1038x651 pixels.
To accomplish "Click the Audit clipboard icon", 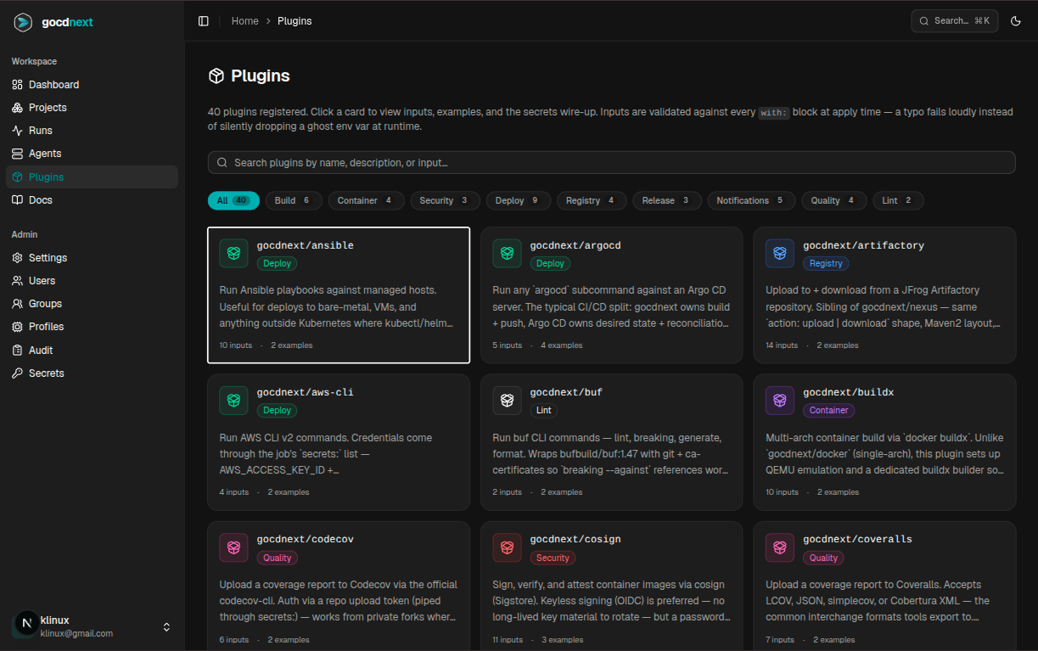I will point(18,351).
